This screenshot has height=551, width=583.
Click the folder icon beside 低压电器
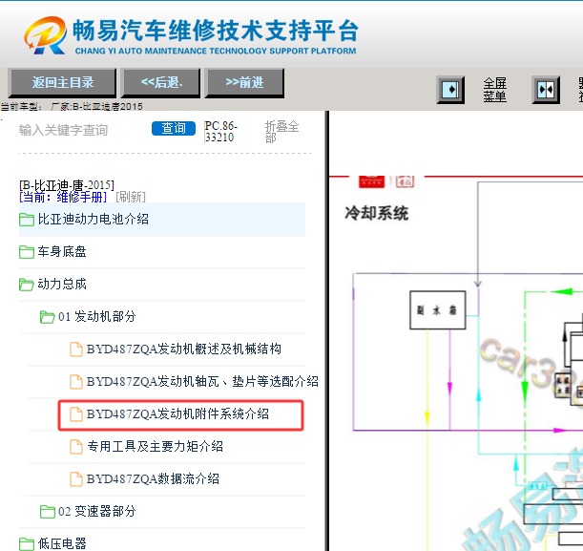click(x=27, y=544)
